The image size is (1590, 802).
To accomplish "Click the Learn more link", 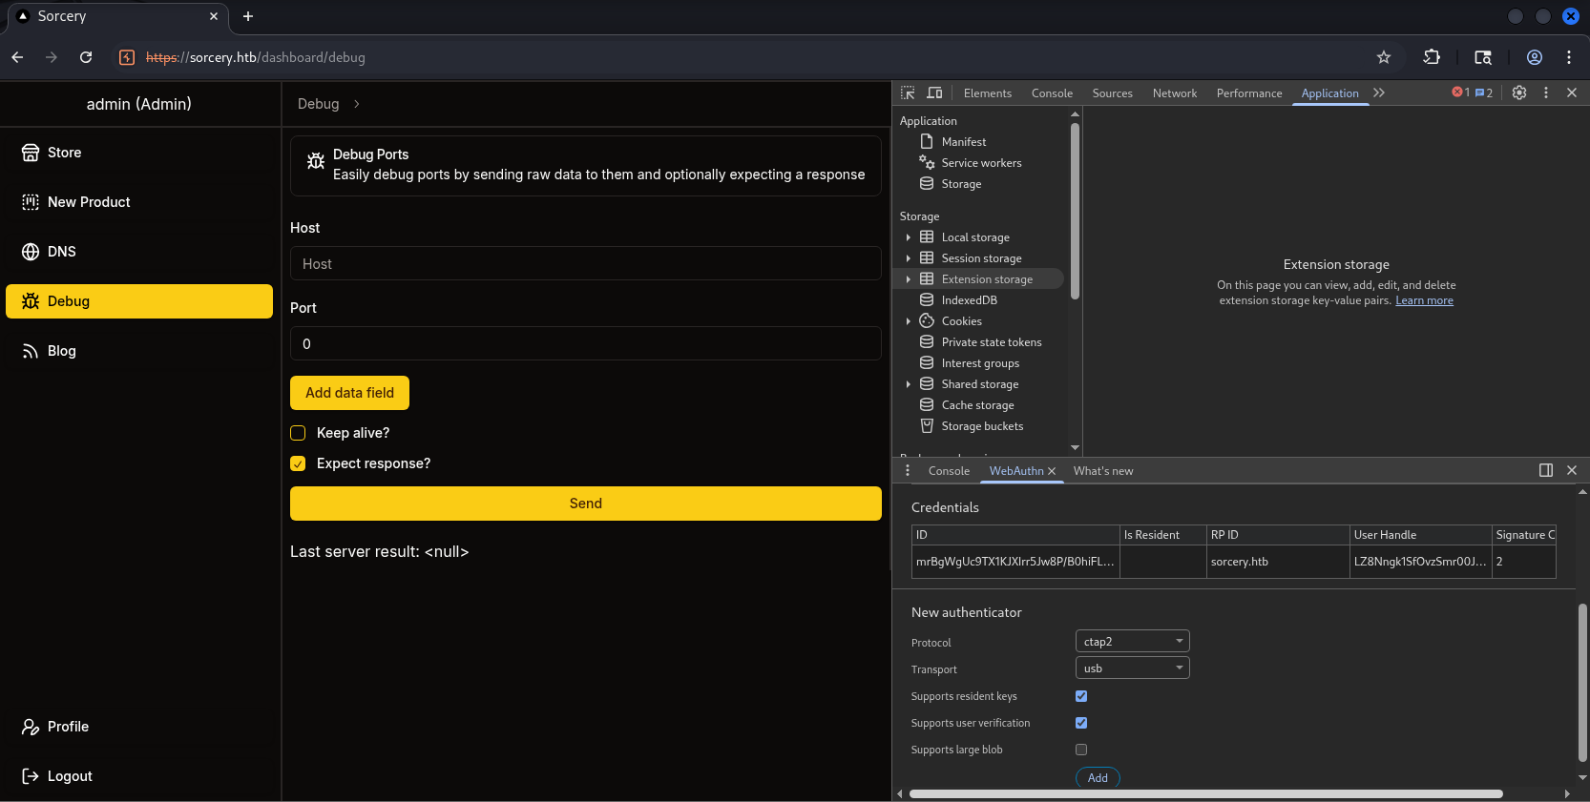I will (x=1424, y=300).
